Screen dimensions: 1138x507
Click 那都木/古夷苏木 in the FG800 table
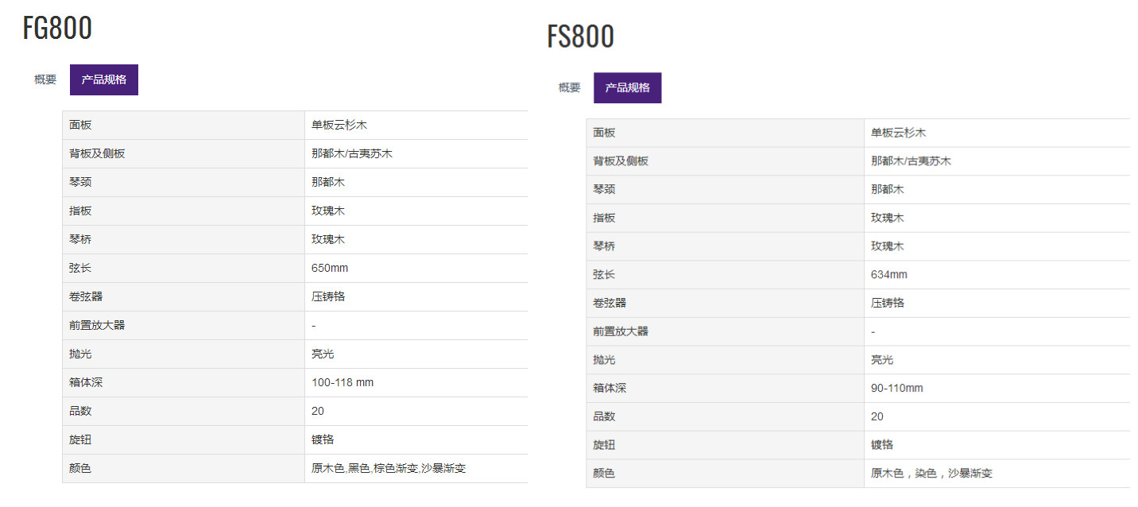click(x=352, y=153)
